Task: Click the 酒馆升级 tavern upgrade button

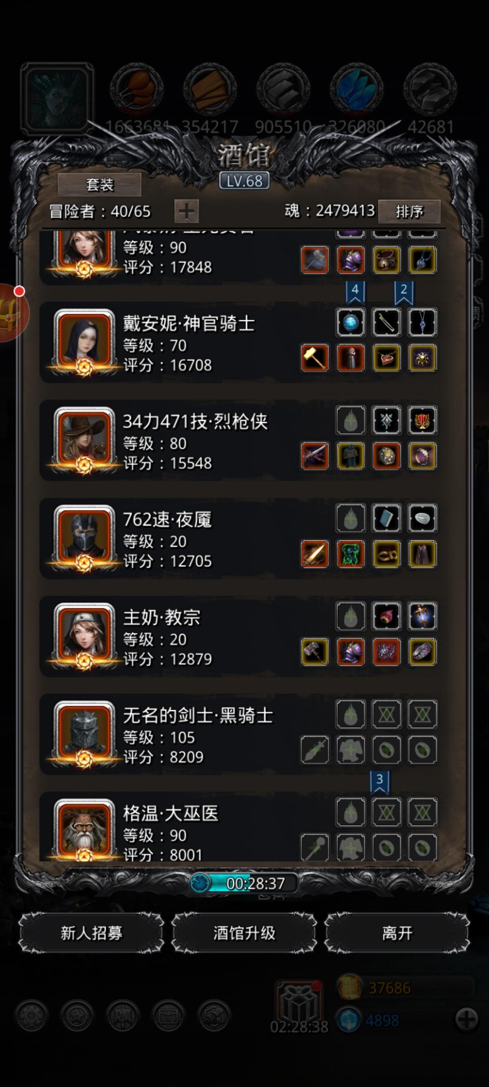Action: click(244, 933)
